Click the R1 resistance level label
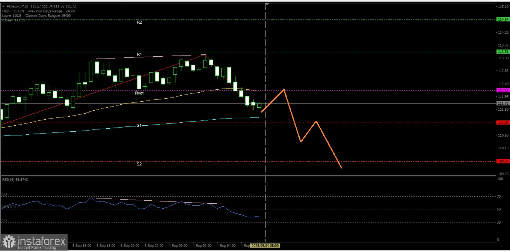Screen dimensions: 510x251 click(139, 54)
